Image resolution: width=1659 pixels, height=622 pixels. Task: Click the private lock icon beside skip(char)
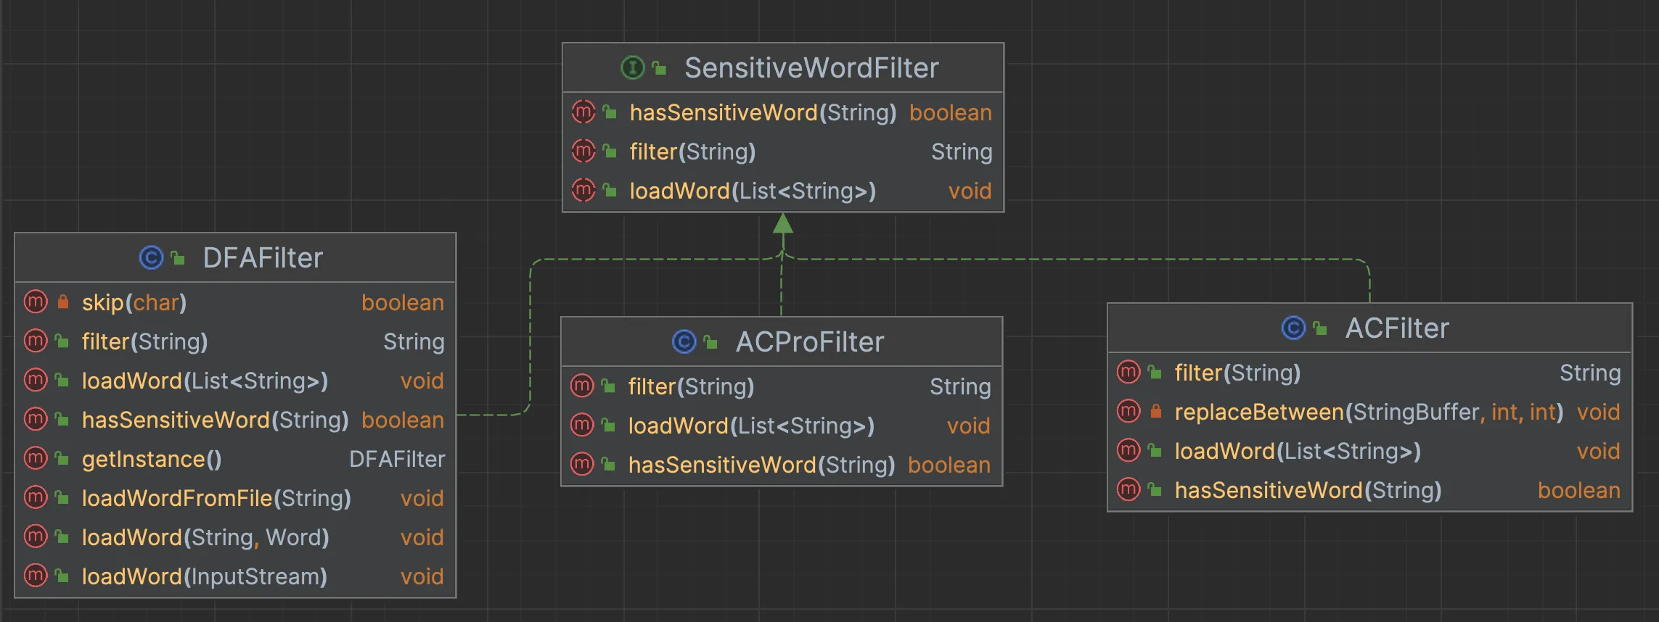point(63,301)
